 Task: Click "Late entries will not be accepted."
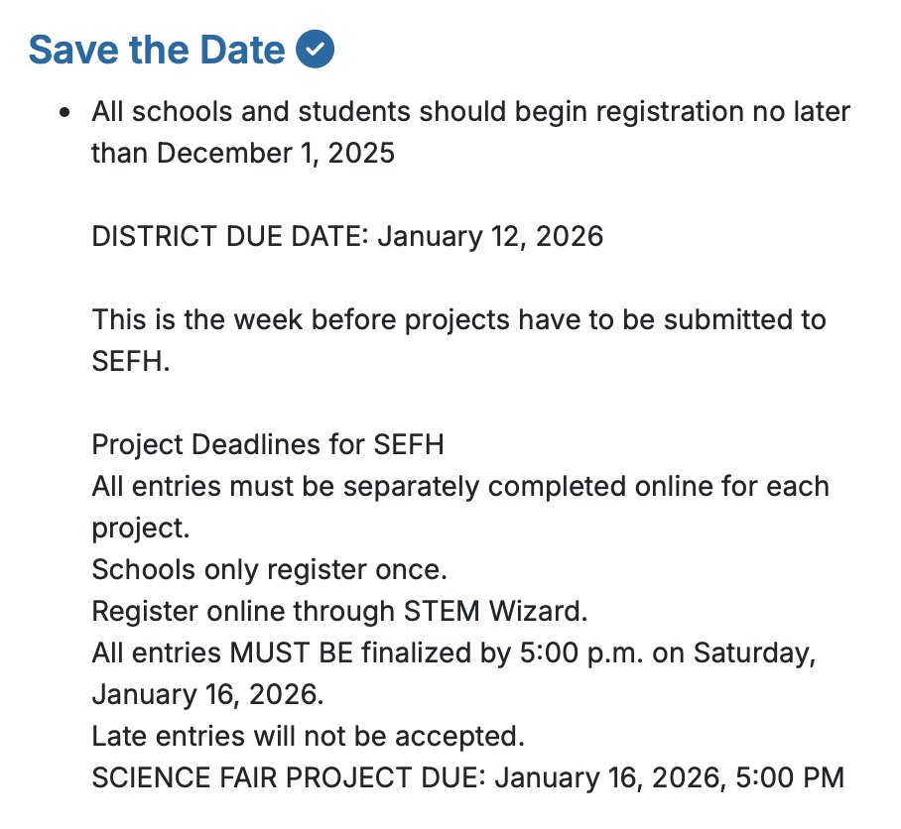click(x=308, y=736)
